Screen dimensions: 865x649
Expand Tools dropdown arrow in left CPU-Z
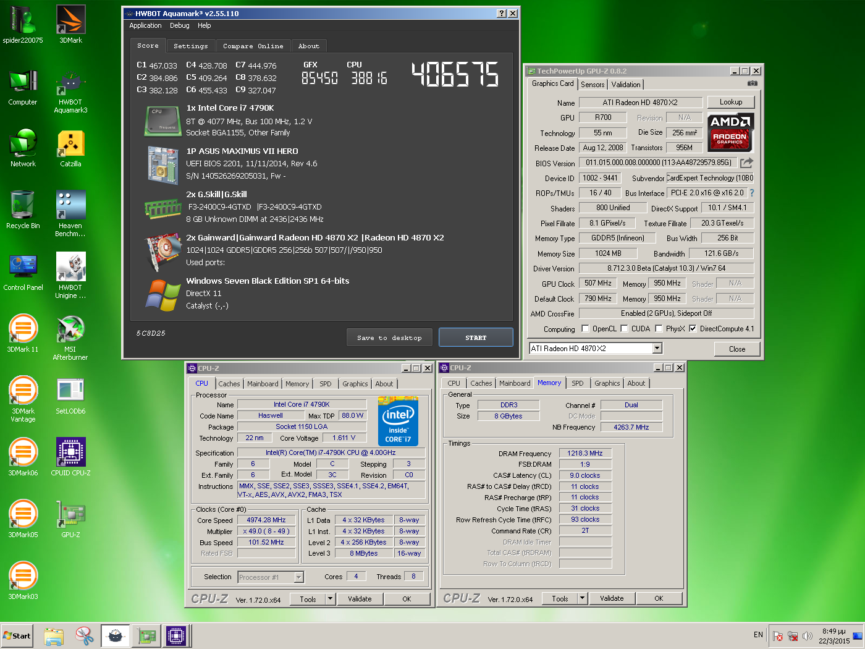click(330, 599)
